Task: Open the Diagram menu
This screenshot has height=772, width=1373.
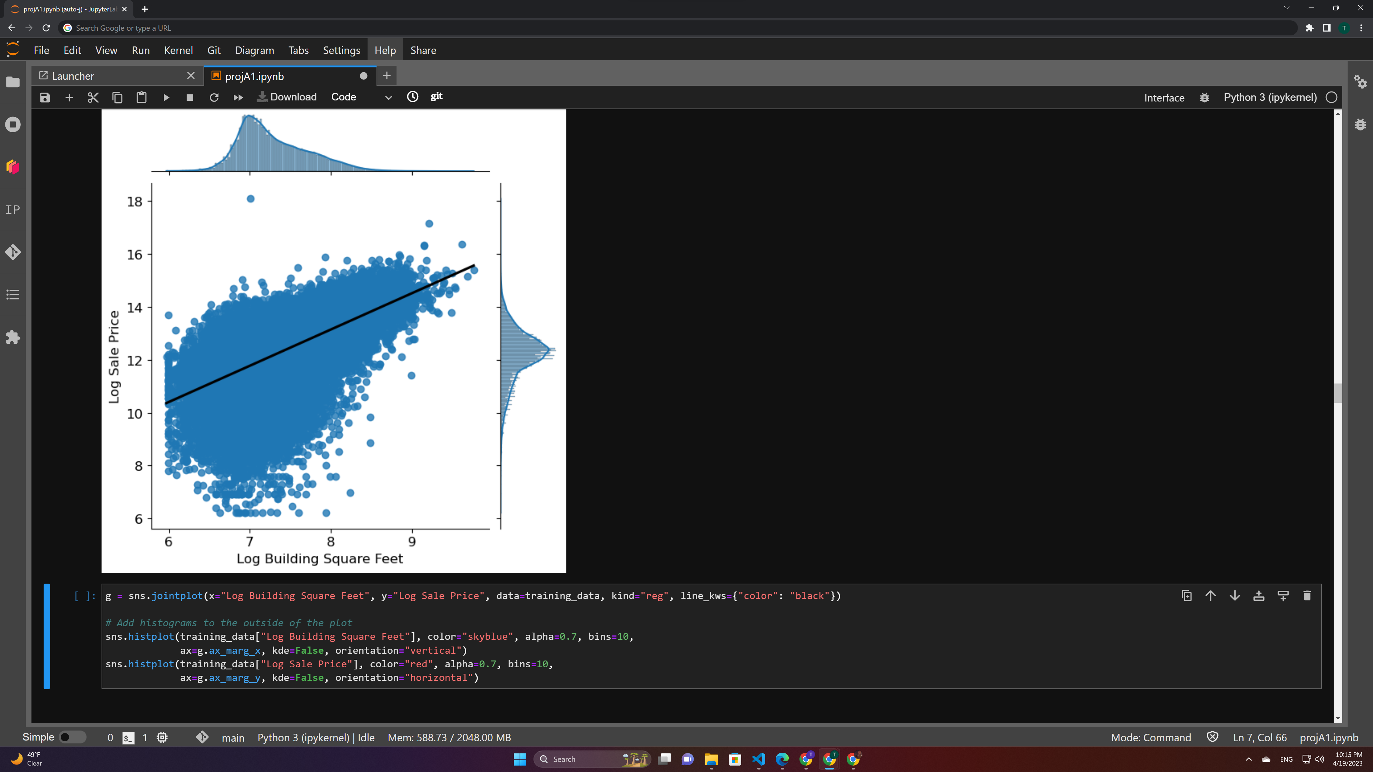Action: (x=254, y=50)
